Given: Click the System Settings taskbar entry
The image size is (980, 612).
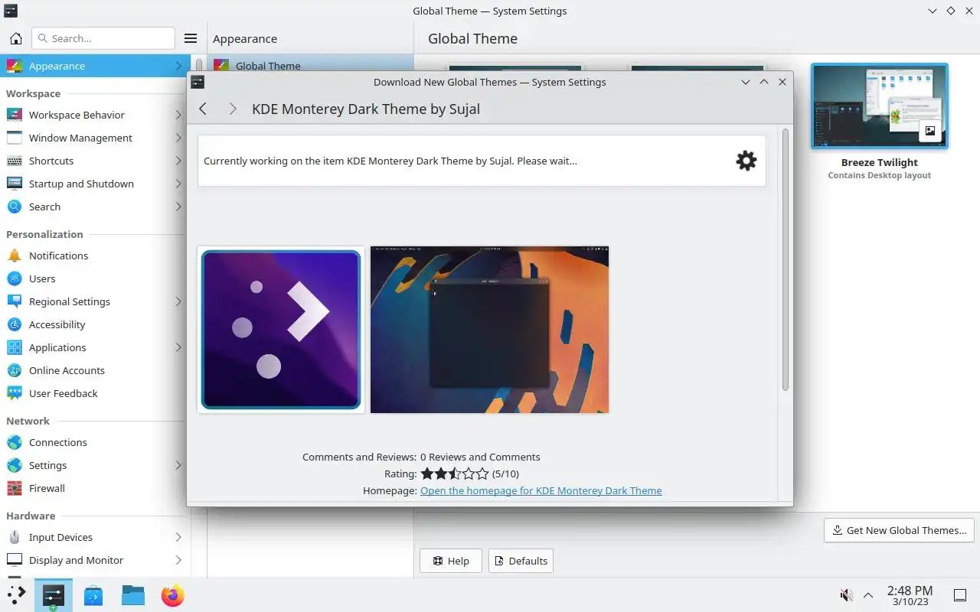Looking at the screenshot, I should point(54,595).
